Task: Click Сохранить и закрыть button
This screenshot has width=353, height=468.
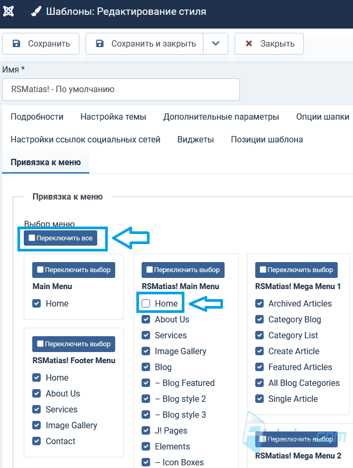Action: pos(145,43)
